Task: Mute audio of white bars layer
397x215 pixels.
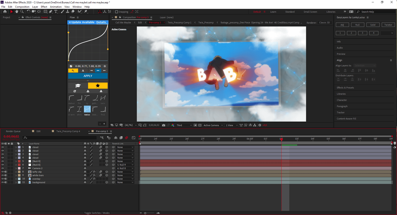Action: [x=6, y=175]
